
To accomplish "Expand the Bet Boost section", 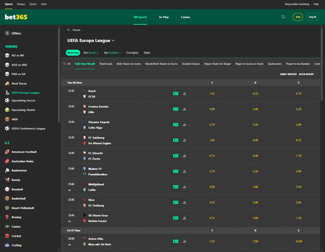I will pos(91,53).
